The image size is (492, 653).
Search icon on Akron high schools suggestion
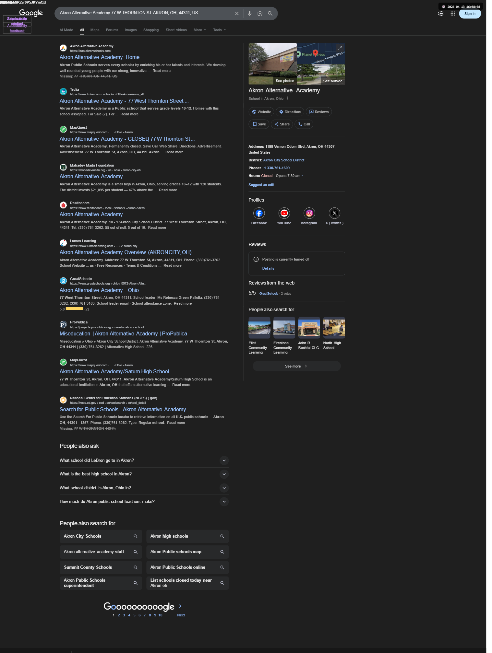[x=222, y=536]
